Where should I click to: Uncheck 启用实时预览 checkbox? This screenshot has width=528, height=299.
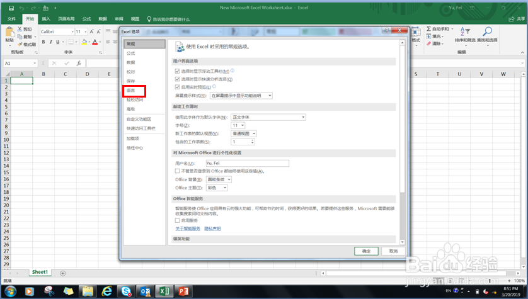click(x=177, y=87)
